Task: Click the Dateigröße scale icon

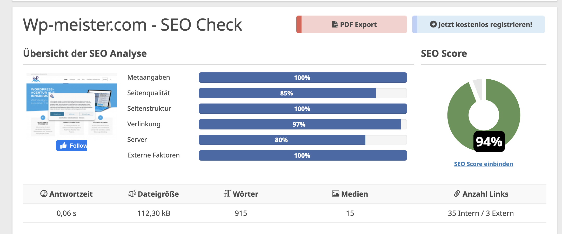Action: point(132,194)
